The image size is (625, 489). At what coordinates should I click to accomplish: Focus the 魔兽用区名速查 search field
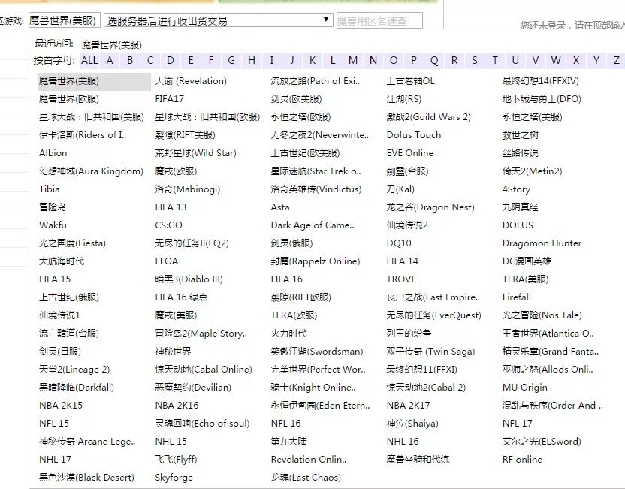(x=379, y=21)
